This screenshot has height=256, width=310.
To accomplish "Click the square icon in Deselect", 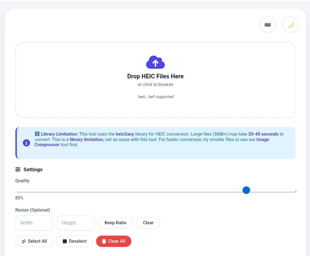I will [x=65, y=241].
